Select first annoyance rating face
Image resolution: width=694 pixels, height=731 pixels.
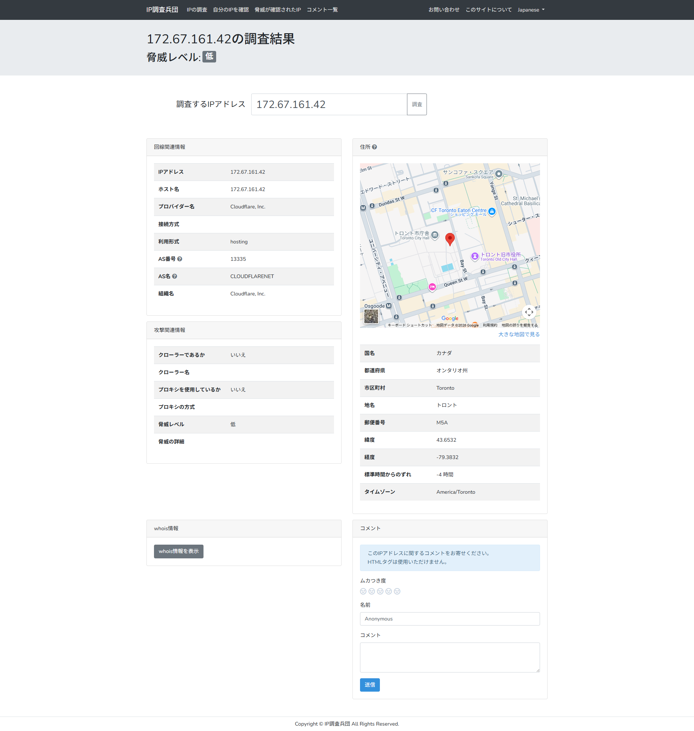point(363,591)
